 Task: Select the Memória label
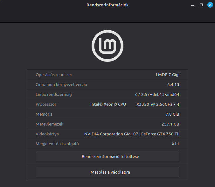point(44,114)
